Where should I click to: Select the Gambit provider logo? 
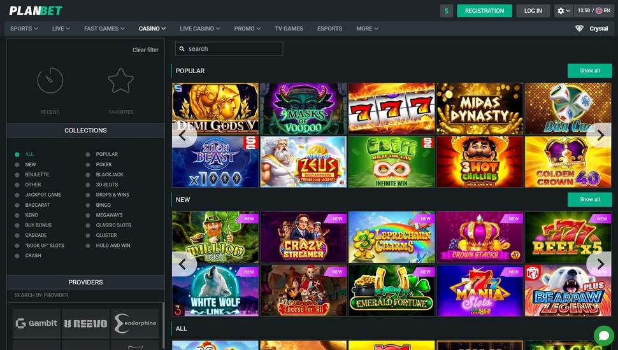click(x=37, y=323)
